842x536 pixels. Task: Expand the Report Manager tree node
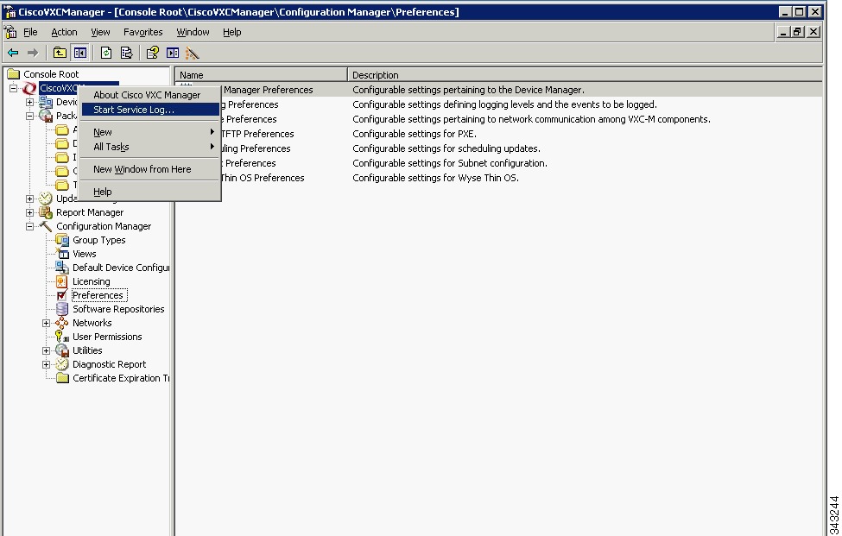(x=30, y=212)
